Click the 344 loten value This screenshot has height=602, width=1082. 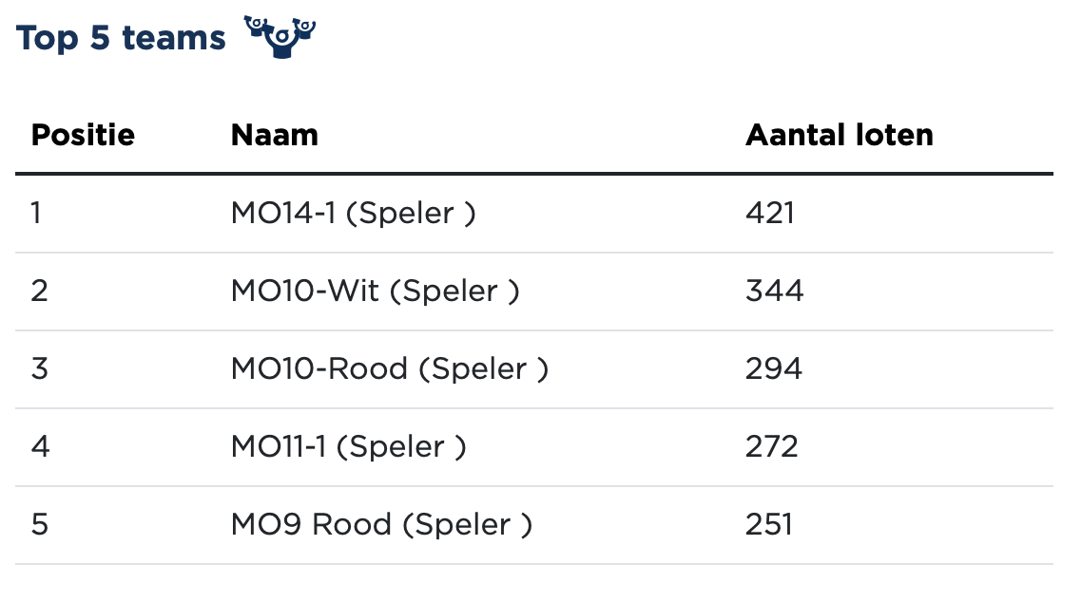774,291
